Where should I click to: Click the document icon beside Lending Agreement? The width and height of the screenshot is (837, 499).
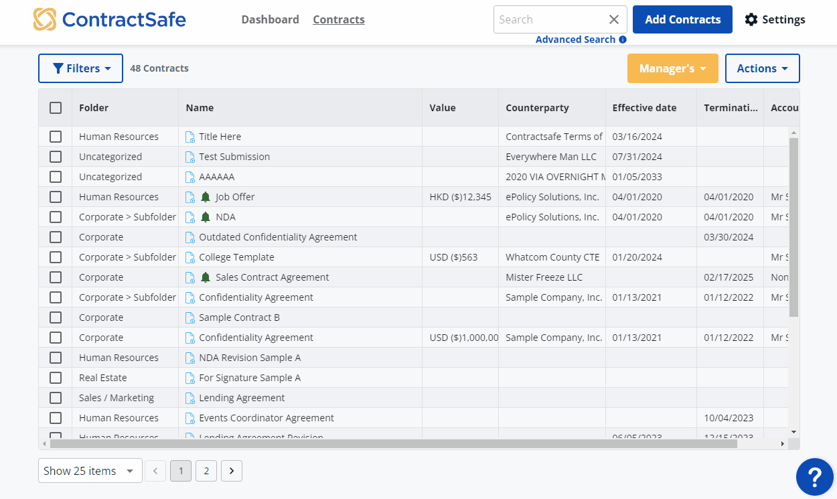point(190,398)
